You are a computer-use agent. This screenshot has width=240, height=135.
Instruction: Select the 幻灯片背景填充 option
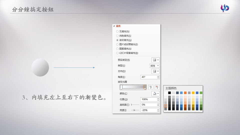point(117,53)
